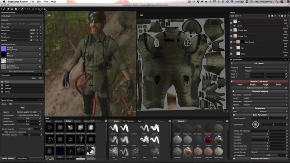The image size is (290, 163).
Task: Open the Viewer Settings Mode PBR dropdown
Action: coord(25,104)
